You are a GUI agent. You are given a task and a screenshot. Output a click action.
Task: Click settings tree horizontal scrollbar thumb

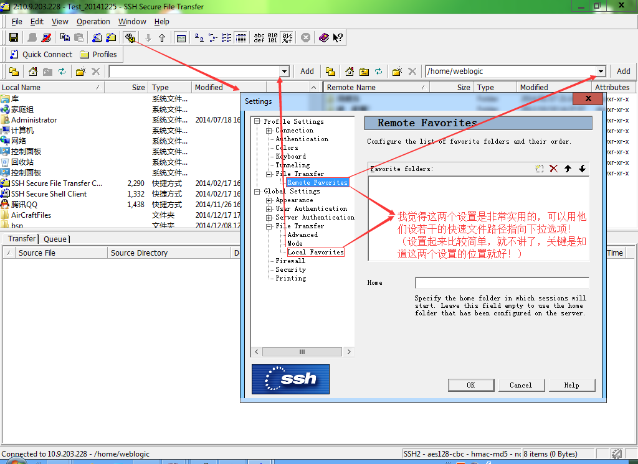click(302, 352)
